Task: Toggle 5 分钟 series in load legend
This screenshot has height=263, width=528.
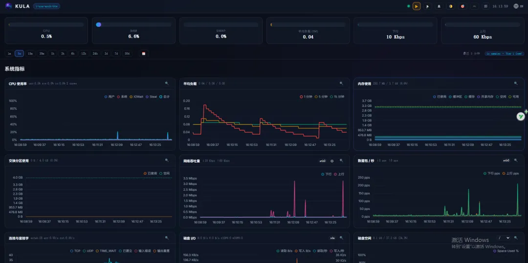Action: (x=321, y=97)
